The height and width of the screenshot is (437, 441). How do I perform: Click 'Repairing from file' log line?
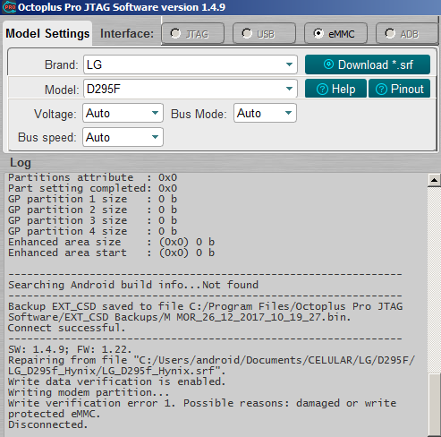point(211,365)
